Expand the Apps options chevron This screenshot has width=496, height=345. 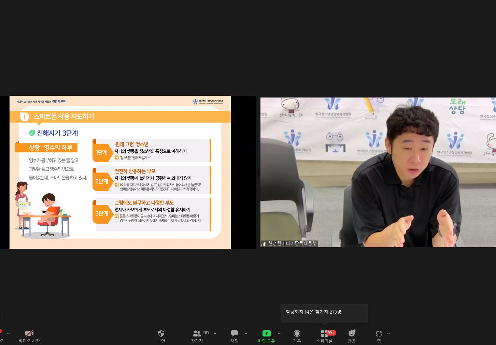pos(388,333)
